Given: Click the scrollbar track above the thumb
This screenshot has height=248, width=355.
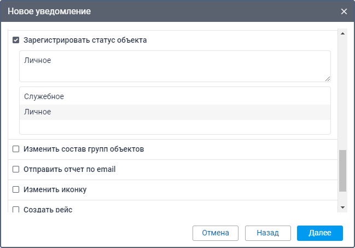Looking at the screenshot, I should (x=343, y=93).
